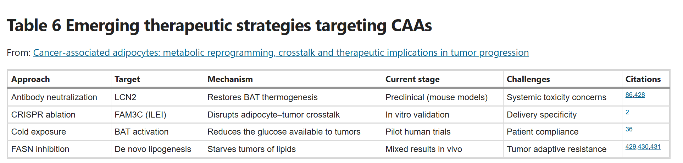Open citation 429 in the FASN inhibition row
The height and width of the screenshot is (163, 683).
point(631,147)
